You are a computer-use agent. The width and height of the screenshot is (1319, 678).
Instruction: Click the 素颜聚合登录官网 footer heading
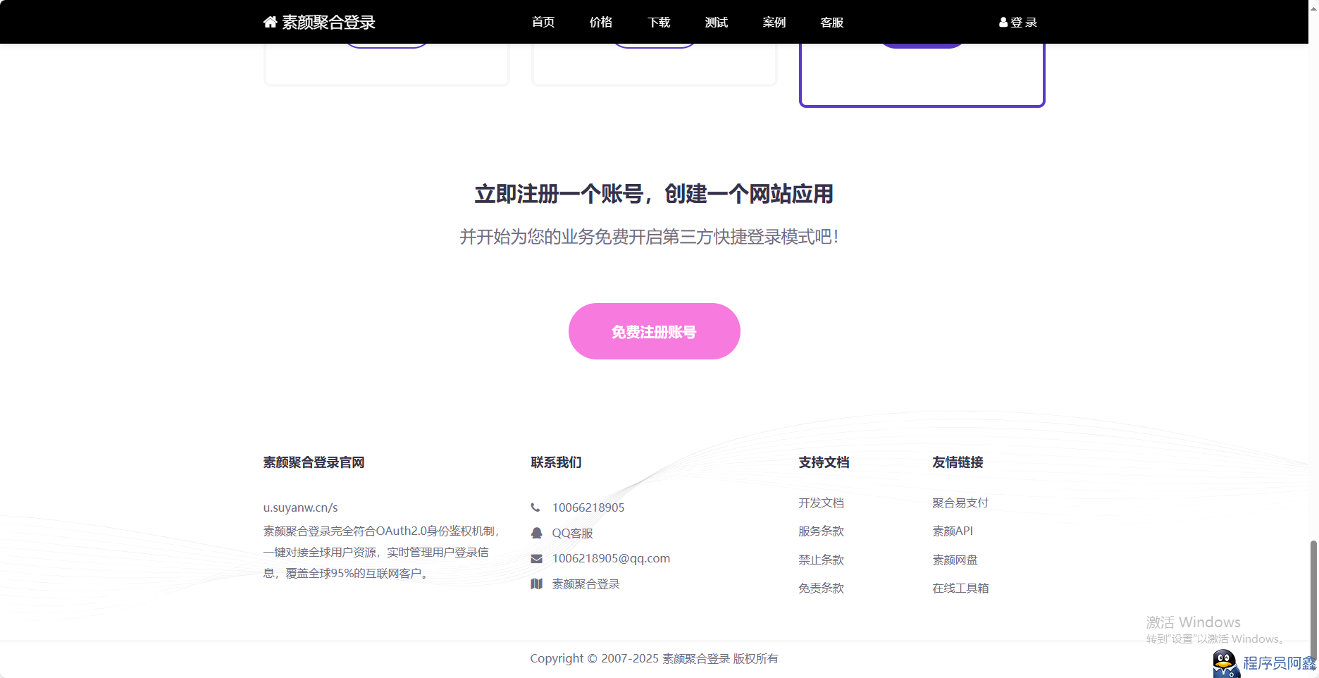click(x=314, y=462)
